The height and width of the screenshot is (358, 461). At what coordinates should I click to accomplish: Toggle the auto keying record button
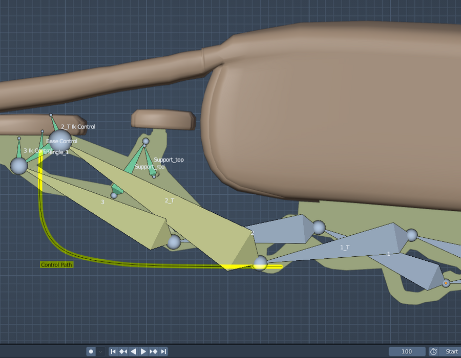pyautogui.click(x=91, y=351)
